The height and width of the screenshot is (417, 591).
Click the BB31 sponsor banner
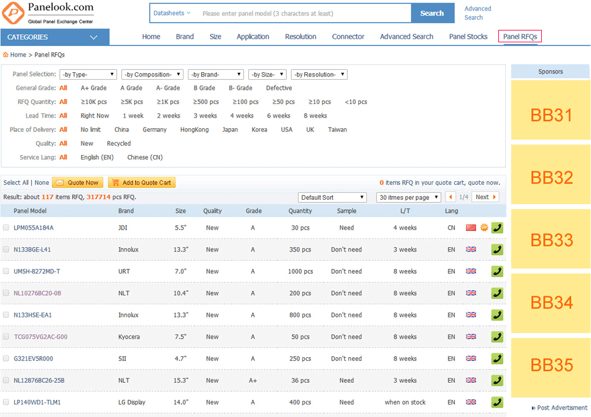[x=551, y=115]
